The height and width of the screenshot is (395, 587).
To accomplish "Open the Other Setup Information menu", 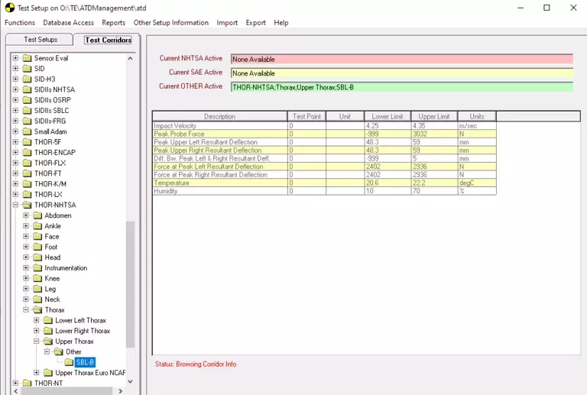I will 170,23.
